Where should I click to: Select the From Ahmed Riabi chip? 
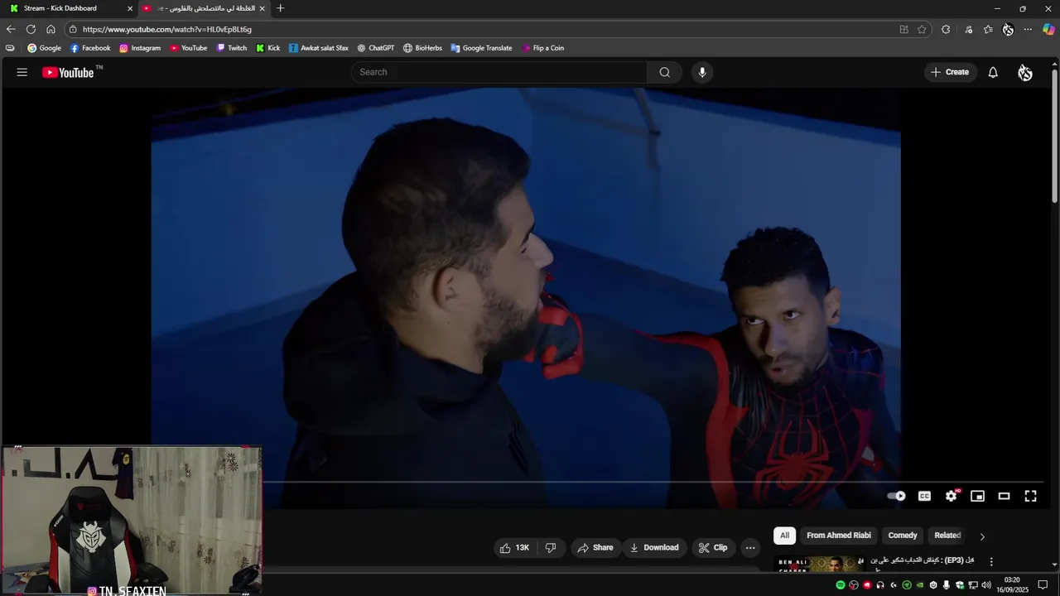(x=838, y=536)
